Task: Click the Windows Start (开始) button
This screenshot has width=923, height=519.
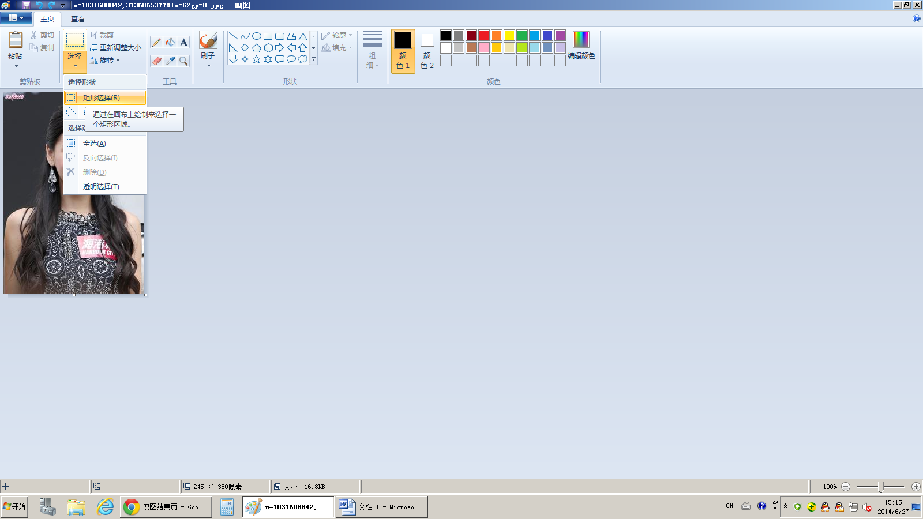Action: click(14, 507)
